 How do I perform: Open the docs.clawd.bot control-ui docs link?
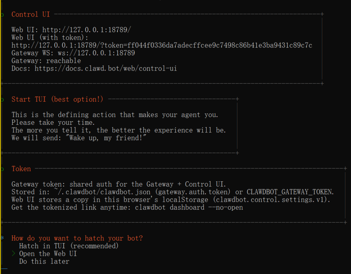pyautogui.click(x=106, y=69)
